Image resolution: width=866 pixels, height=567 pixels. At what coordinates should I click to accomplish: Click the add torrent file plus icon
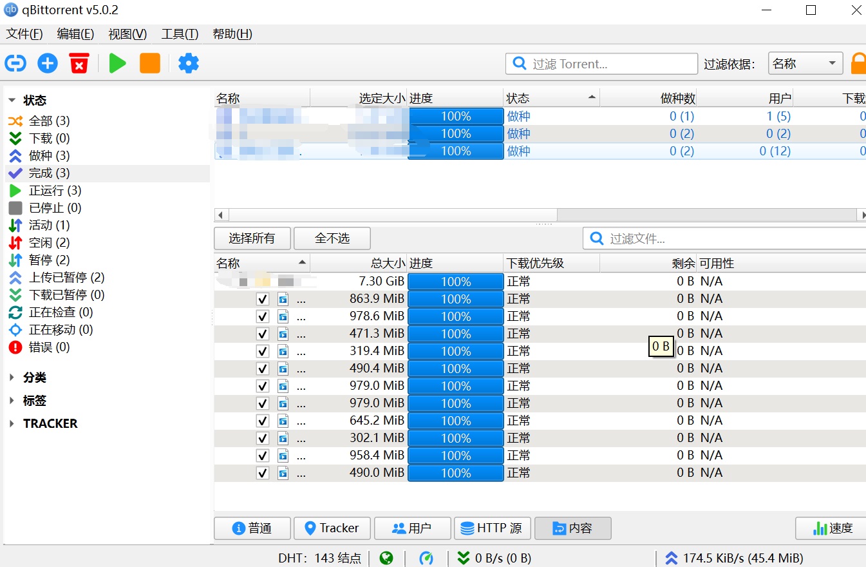[48, 63]
